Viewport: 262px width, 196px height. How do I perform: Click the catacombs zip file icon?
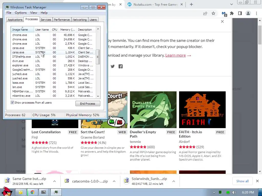click(67, 181)
